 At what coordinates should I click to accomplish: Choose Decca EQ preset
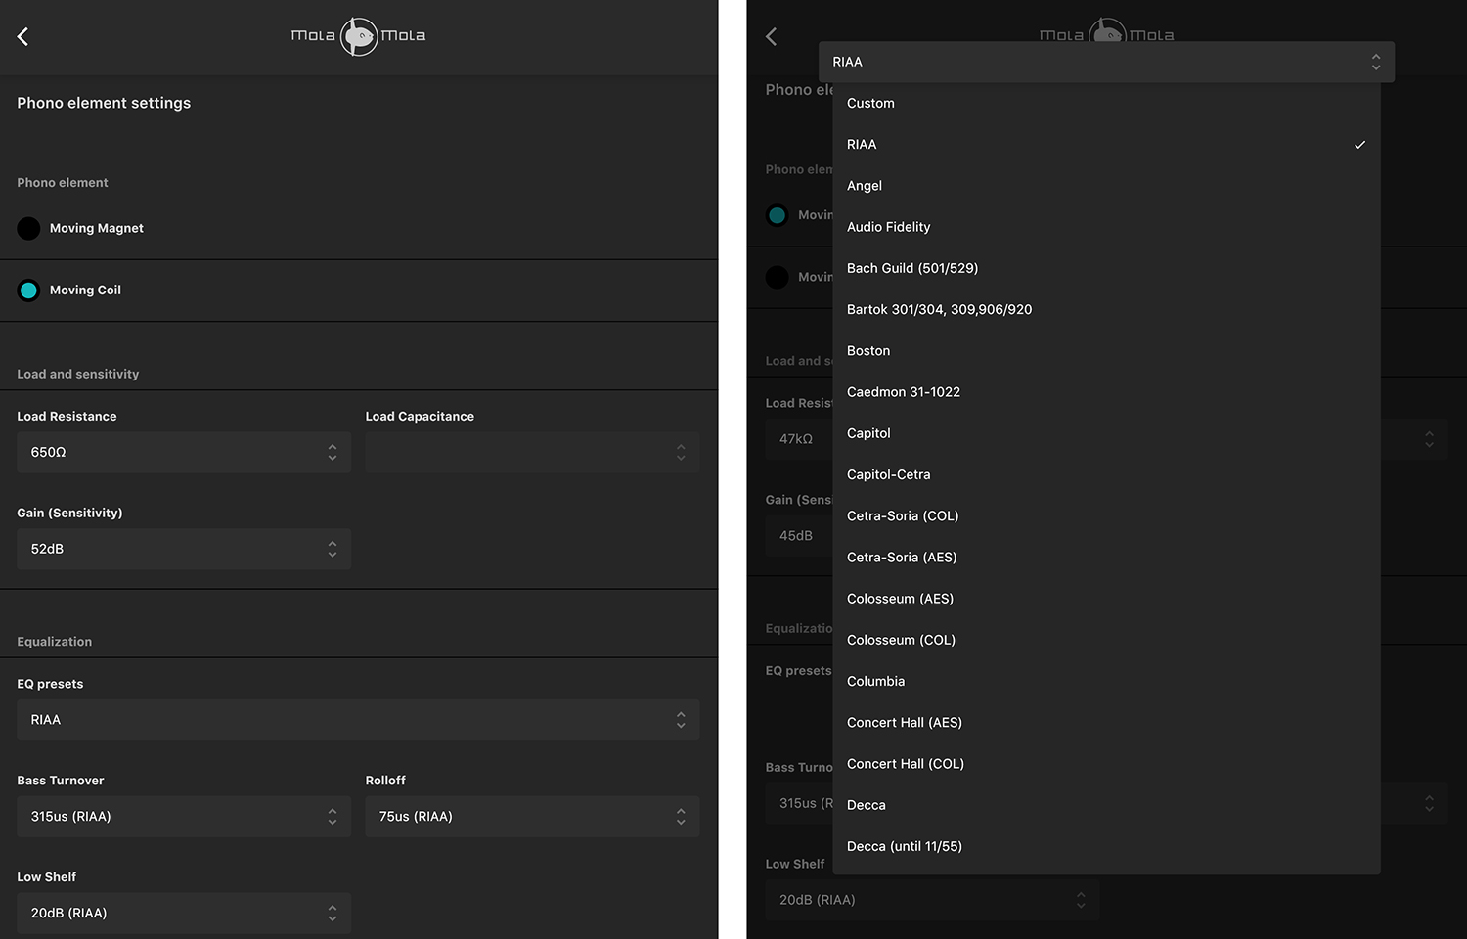pyautogui.click(x=1106, y=805)
